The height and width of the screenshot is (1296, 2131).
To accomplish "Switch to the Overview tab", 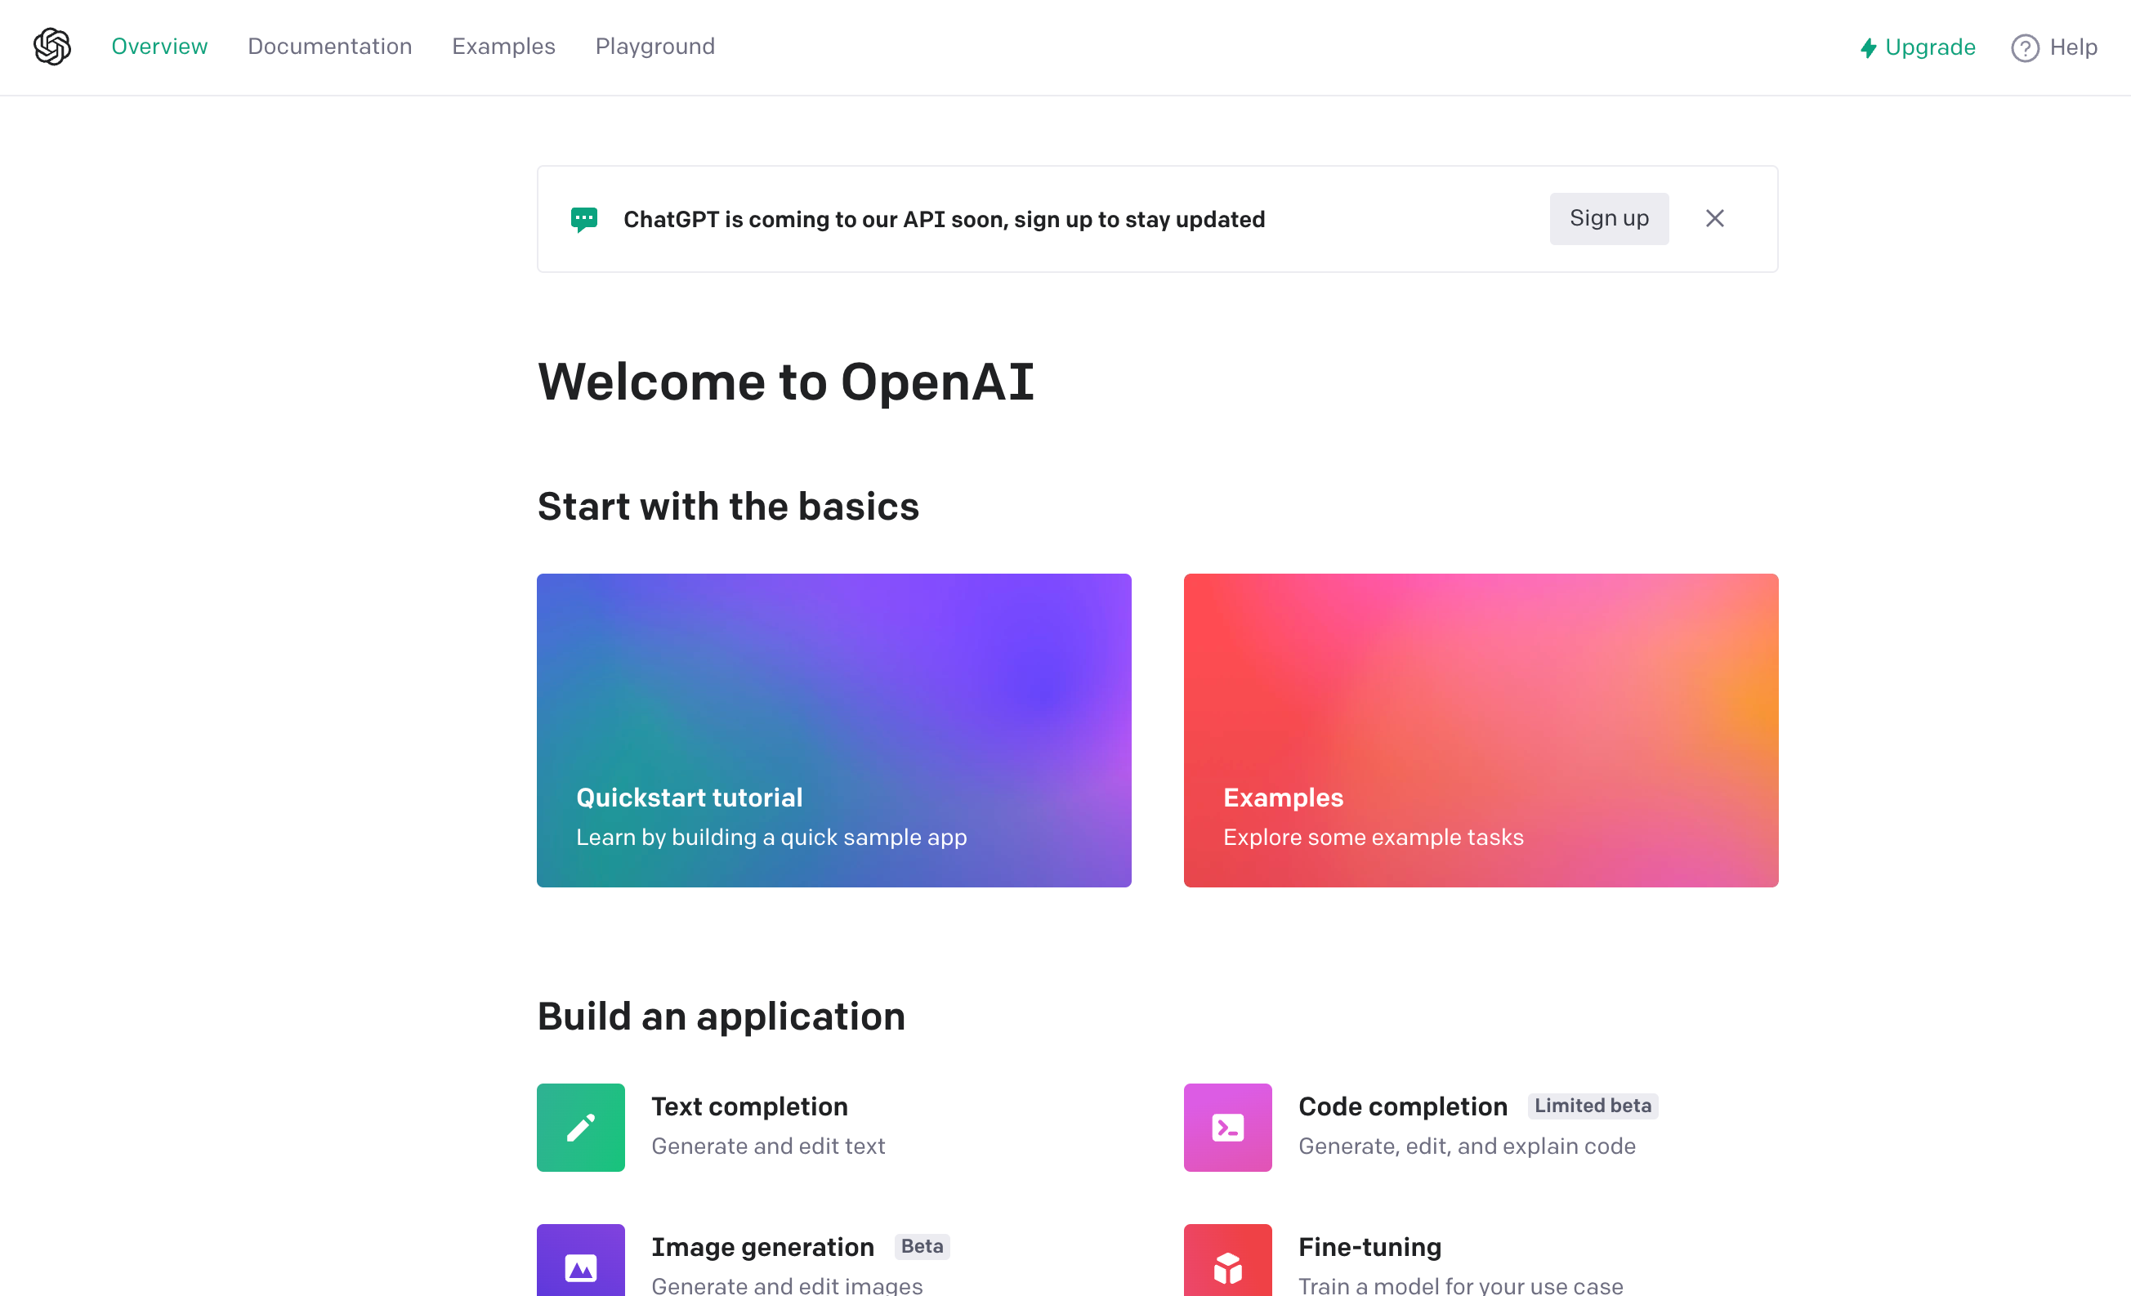I will tap(159, 47).
